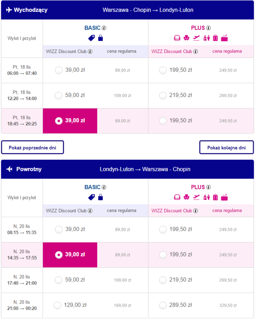Click the checked suitcase icon in return PLUS

click(x=215, y=197)
